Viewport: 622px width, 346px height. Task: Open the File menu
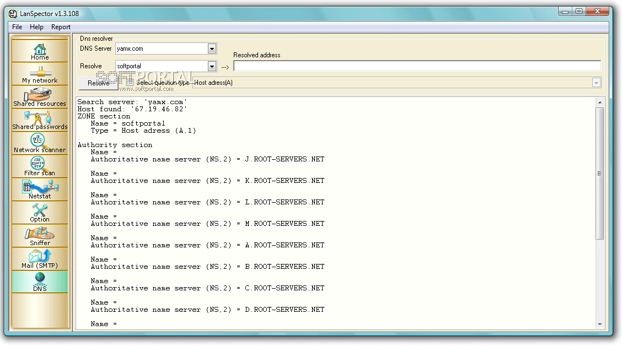click(x=17, y=27)
